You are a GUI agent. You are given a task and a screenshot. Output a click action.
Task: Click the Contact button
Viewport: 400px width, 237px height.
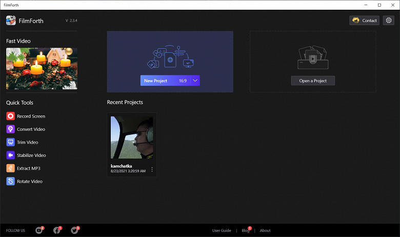364,21
